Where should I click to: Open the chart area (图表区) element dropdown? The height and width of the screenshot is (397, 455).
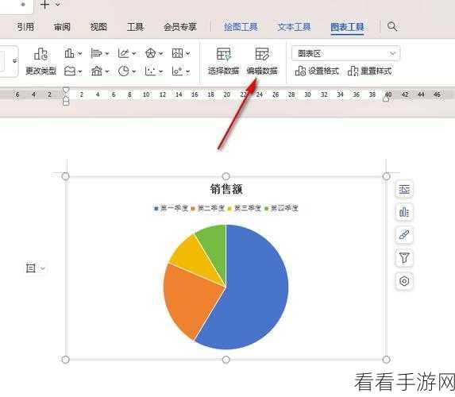[346, 53]
